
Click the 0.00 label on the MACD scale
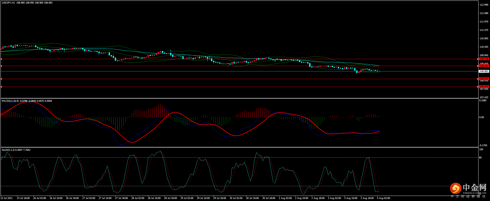481,117
